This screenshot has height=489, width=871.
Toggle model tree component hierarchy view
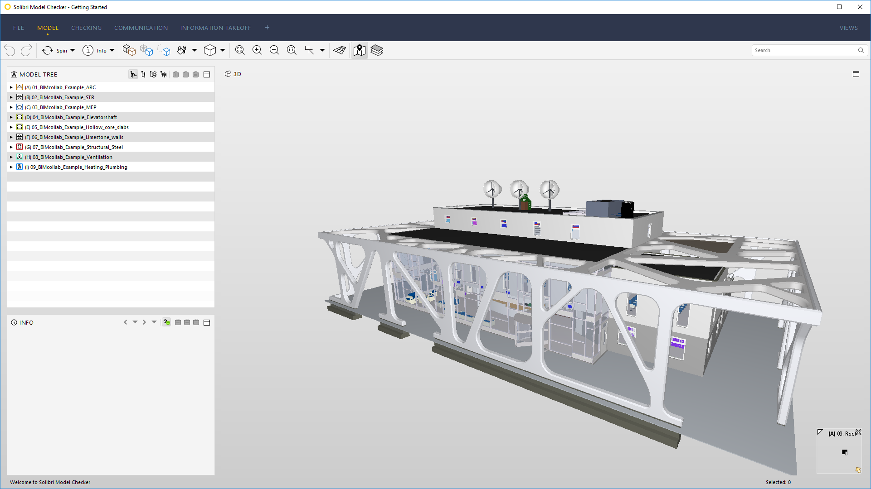tap(143, 74)
